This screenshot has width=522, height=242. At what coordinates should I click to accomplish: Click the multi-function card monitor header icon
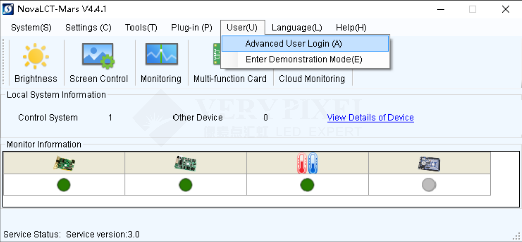pos(429,164)
